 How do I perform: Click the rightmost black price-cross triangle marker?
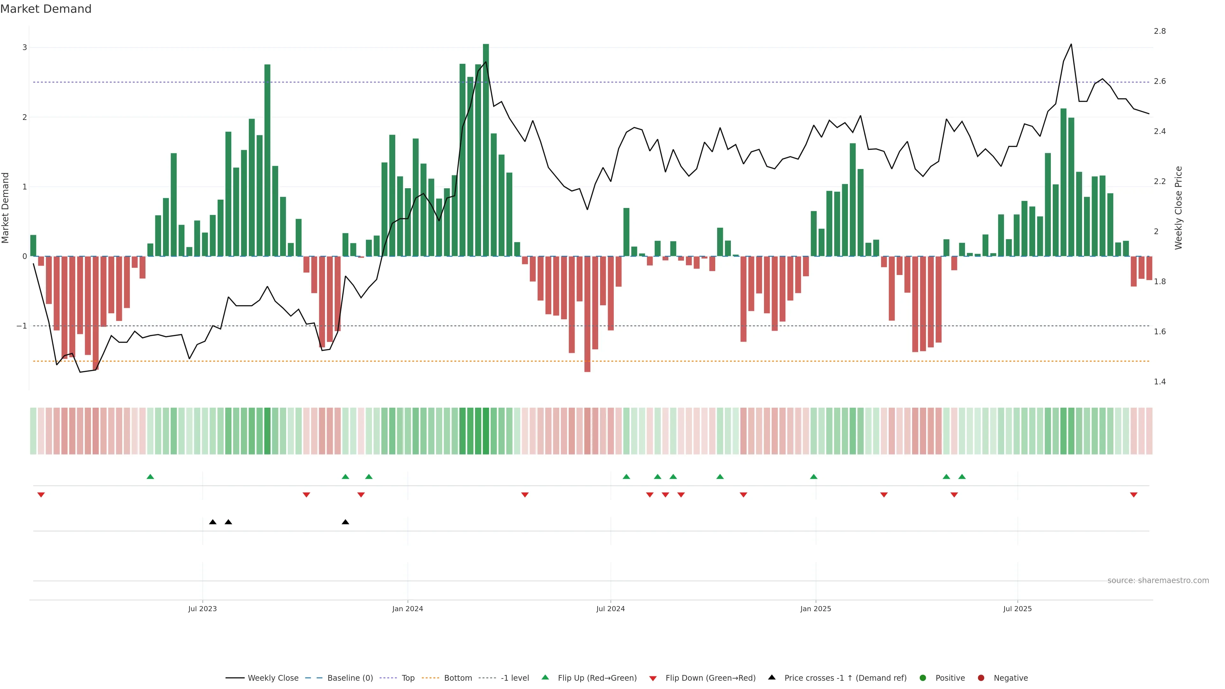[x=345, y=522]
